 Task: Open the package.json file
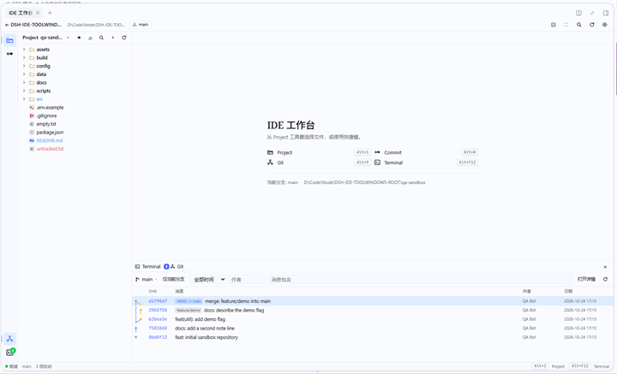pyautogui.click(x=50, y=133)
